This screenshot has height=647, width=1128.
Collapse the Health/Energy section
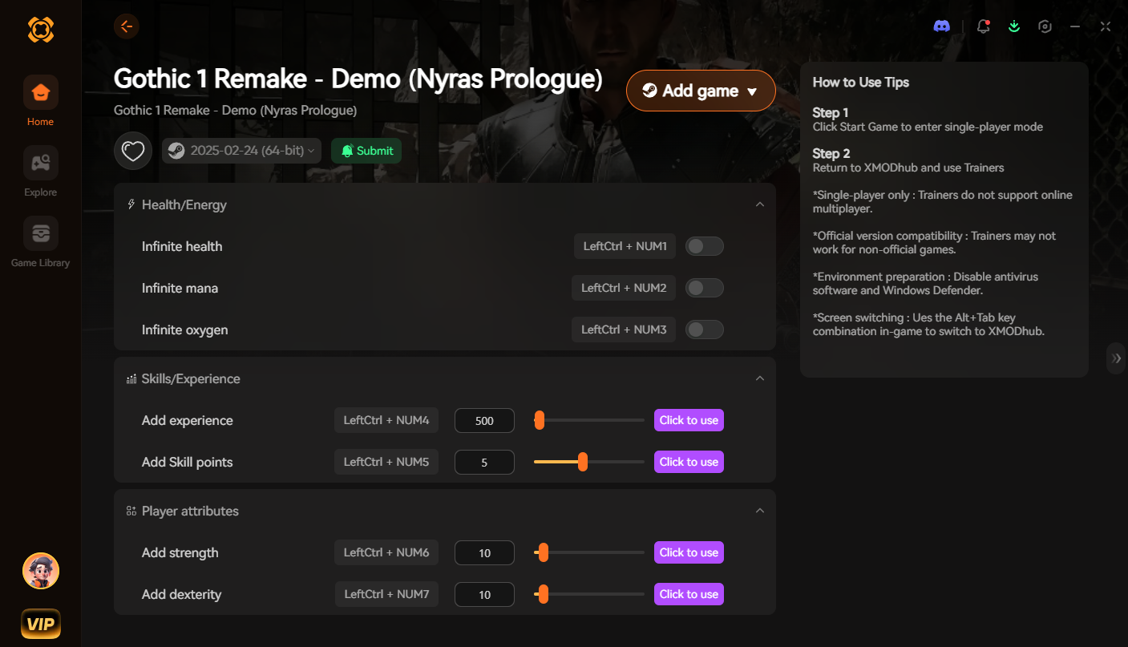pyautogui.click(x=760, y=204)
